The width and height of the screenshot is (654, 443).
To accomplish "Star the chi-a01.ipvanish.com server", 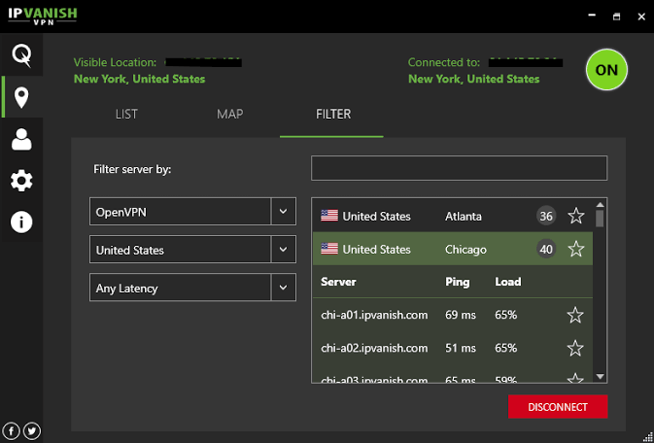I will coord(575,315).
